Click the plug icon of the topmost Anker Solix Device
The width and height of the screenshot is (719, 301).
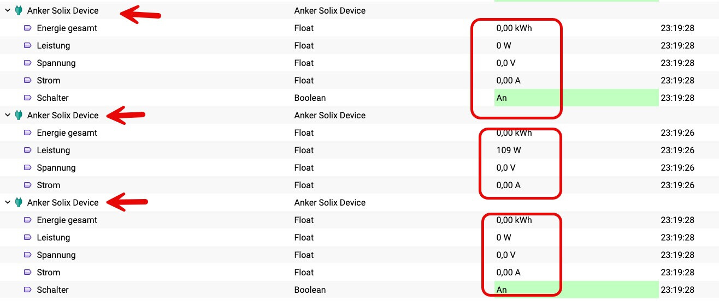pos(19,10)
